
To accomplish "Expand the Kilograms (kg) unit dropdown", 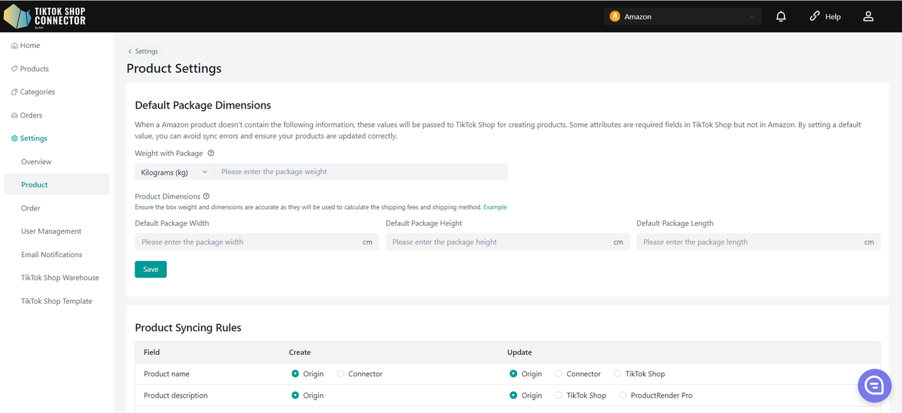I will (175, 172).
